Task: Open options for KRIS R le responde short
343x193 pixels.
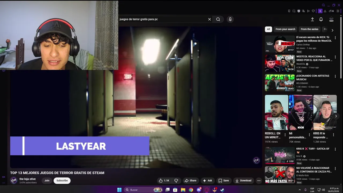Action: click(334, 135)
